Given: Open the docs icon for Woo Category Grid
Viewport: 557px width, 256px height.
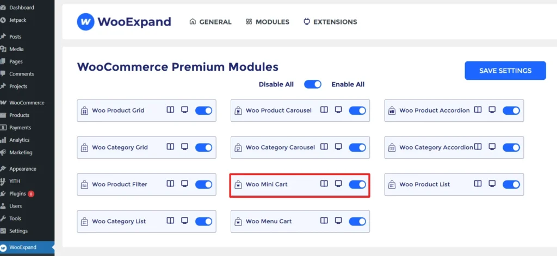Looking at the screenshot, I should pos(170,147).
